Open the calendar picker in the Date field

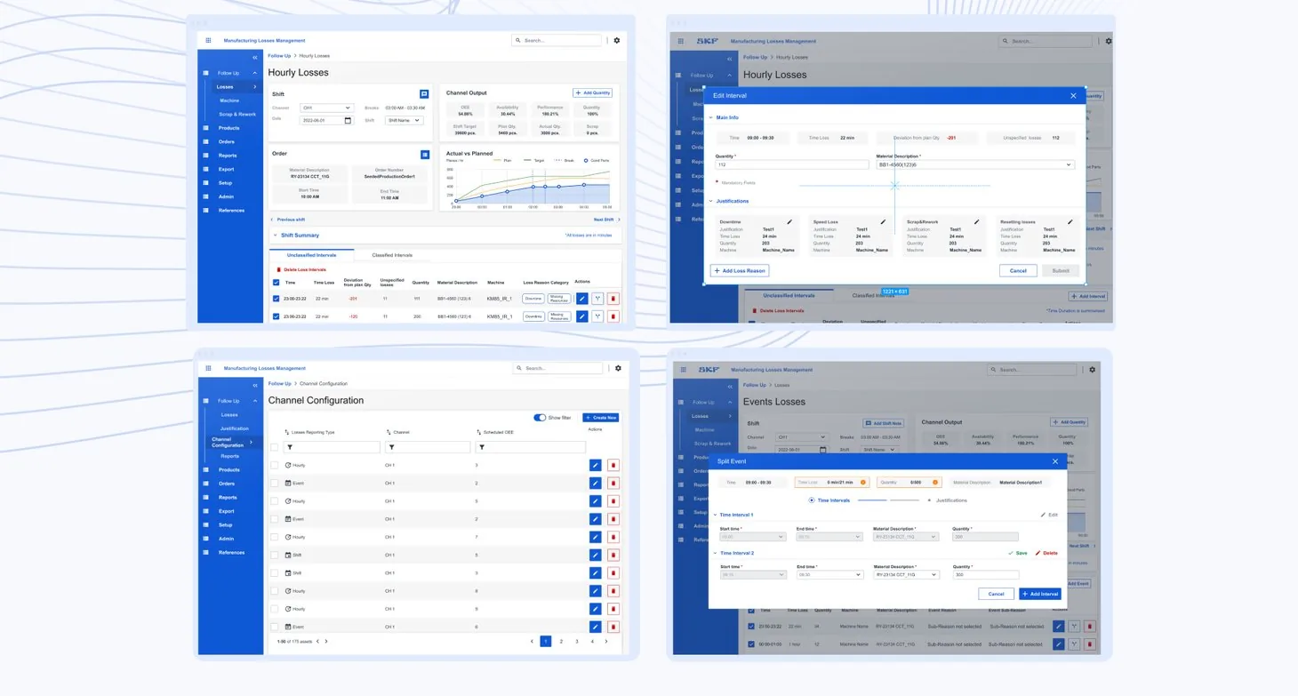pos(348,120)
